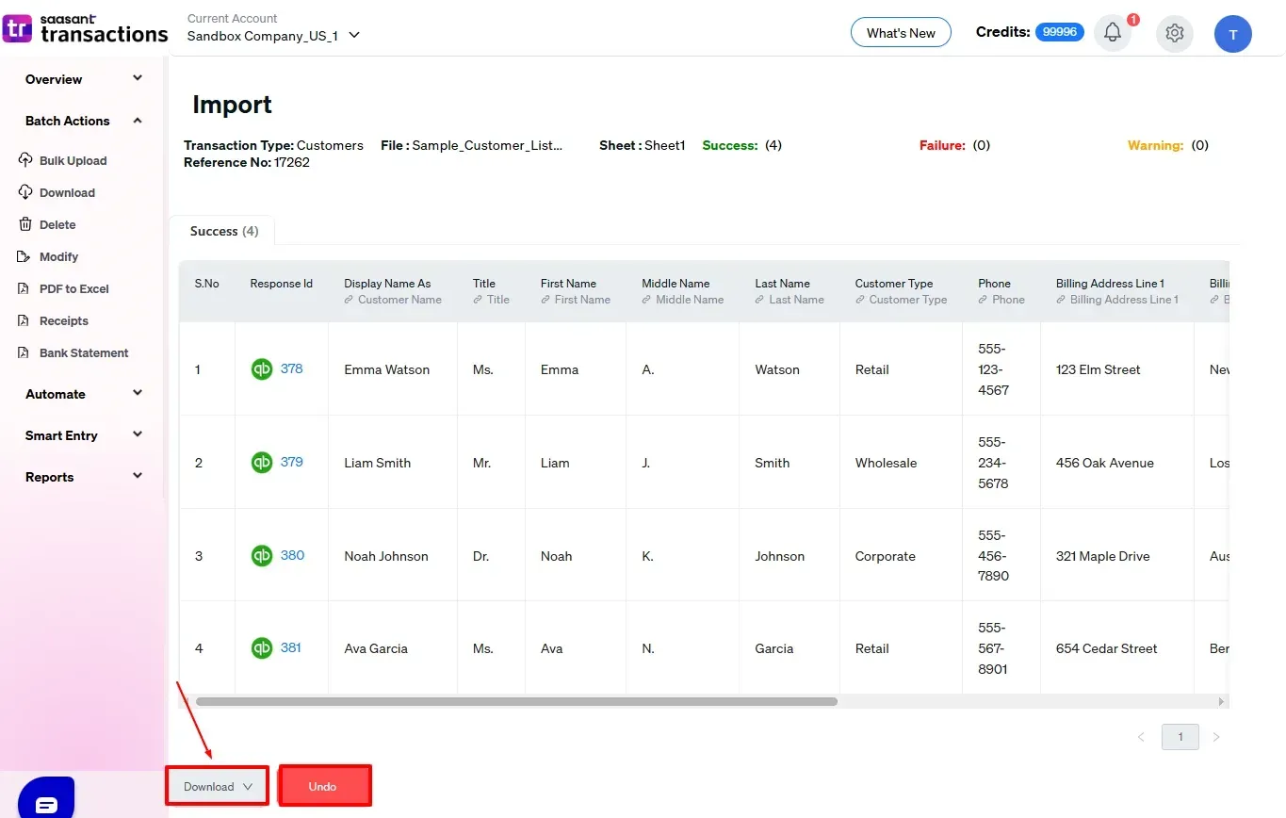Click the horizontal table scrollbar
1286x818 pixels.
516,701
